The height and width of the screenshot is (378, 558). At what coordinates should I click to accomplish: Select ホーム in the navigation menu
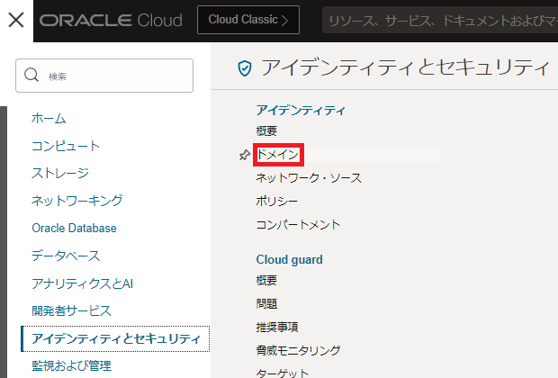[49, 118]
